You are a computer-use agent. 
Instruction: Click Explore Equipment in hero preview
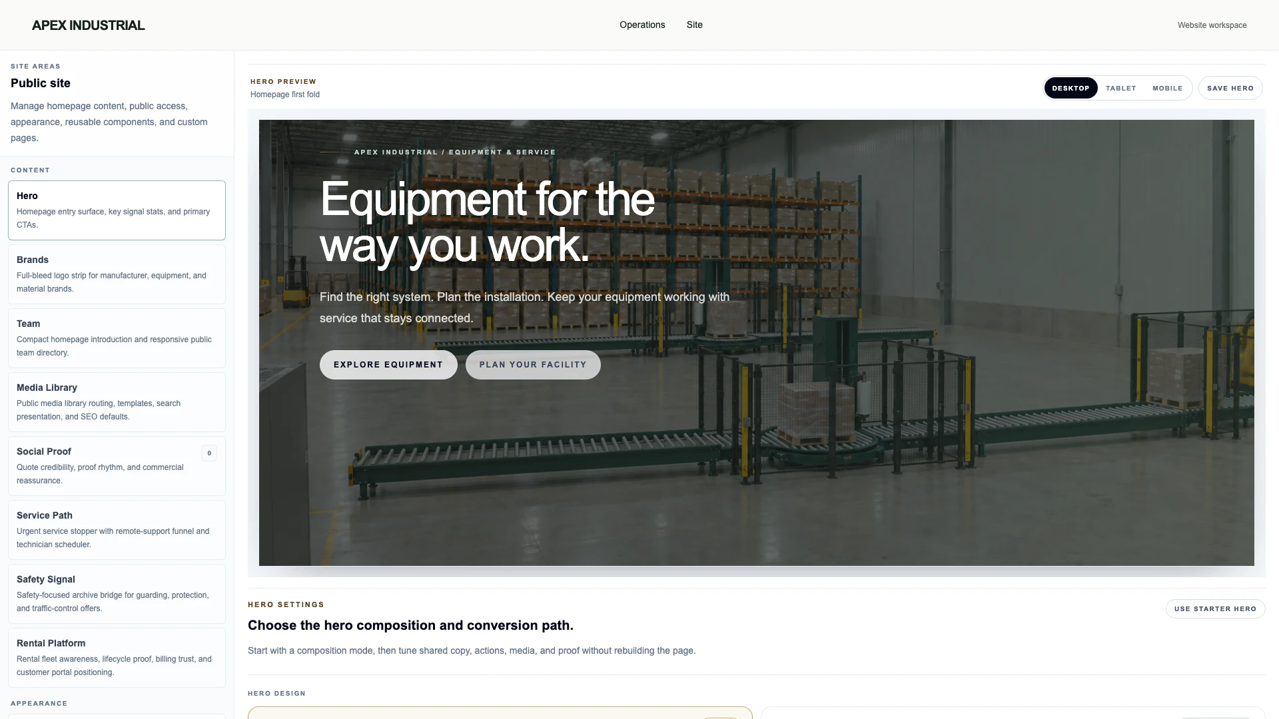click(x=388, y=365)
